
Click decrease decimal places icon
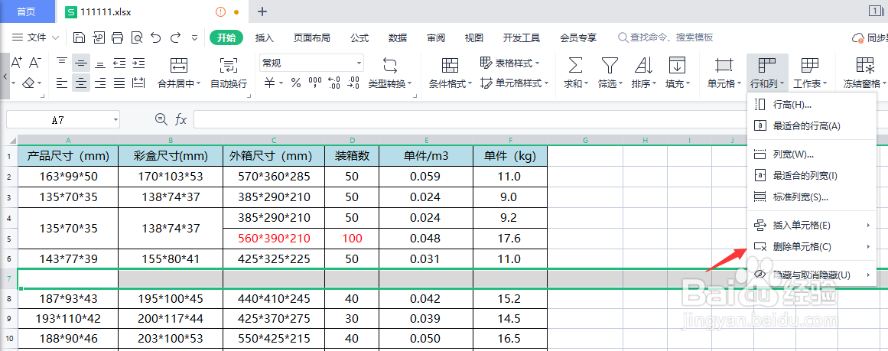(x=353, y=83)
